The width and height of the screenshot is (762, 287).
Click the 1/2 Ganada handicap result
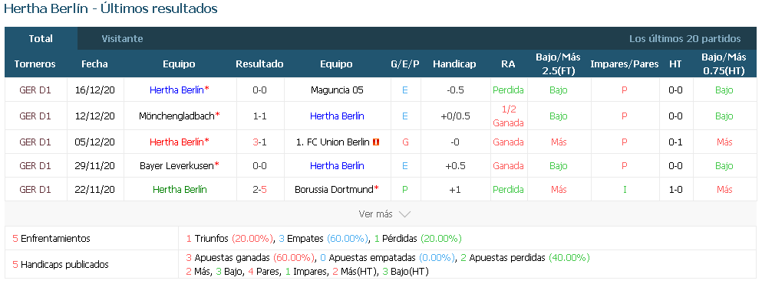(x=508, y=116)
